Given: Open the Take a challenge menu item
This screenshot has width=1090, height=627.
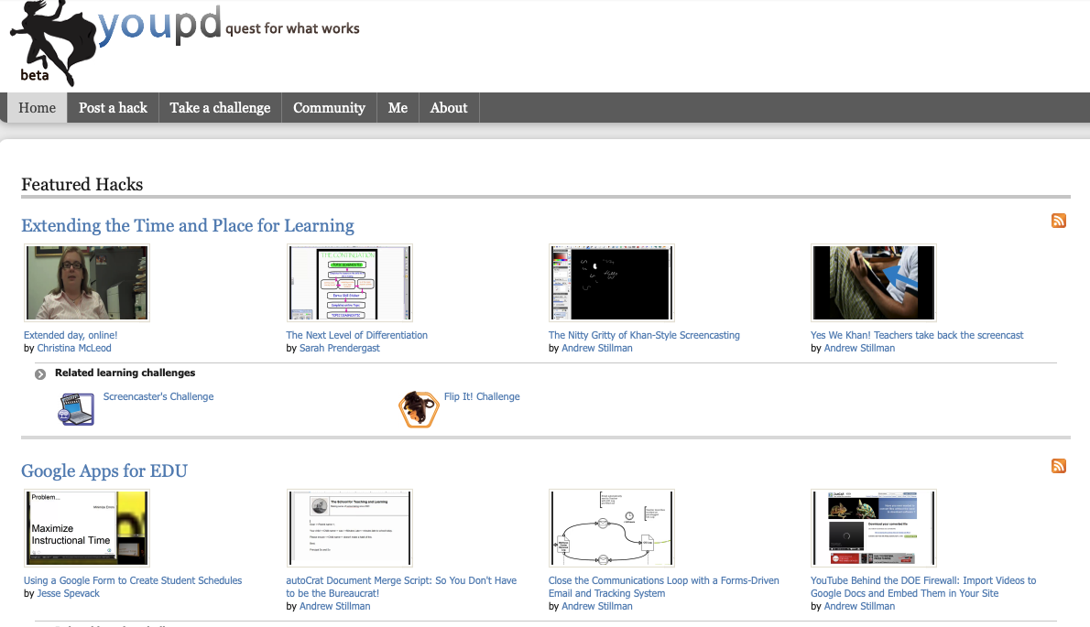Looking at the screenshot, I should pos(221,108).
